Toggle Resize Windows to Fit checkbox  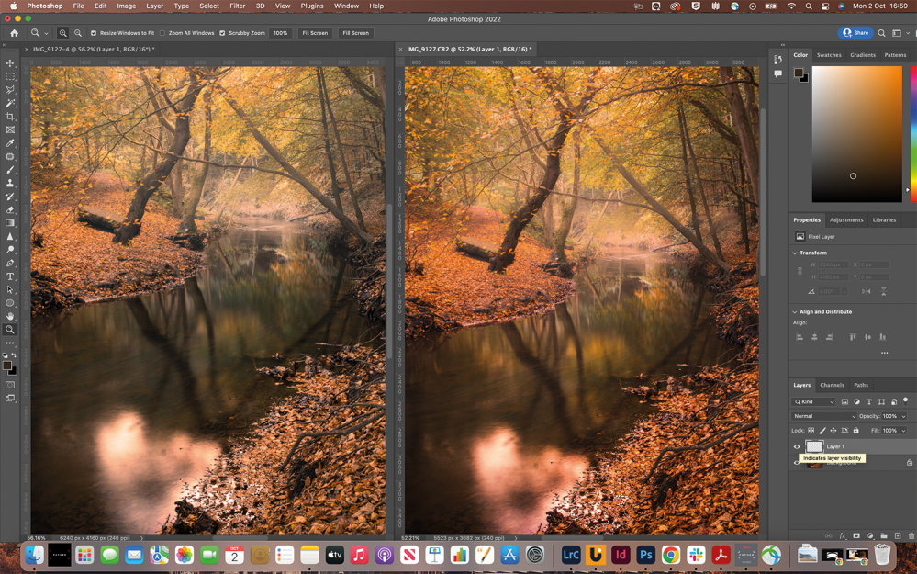(x=94, y=33)
